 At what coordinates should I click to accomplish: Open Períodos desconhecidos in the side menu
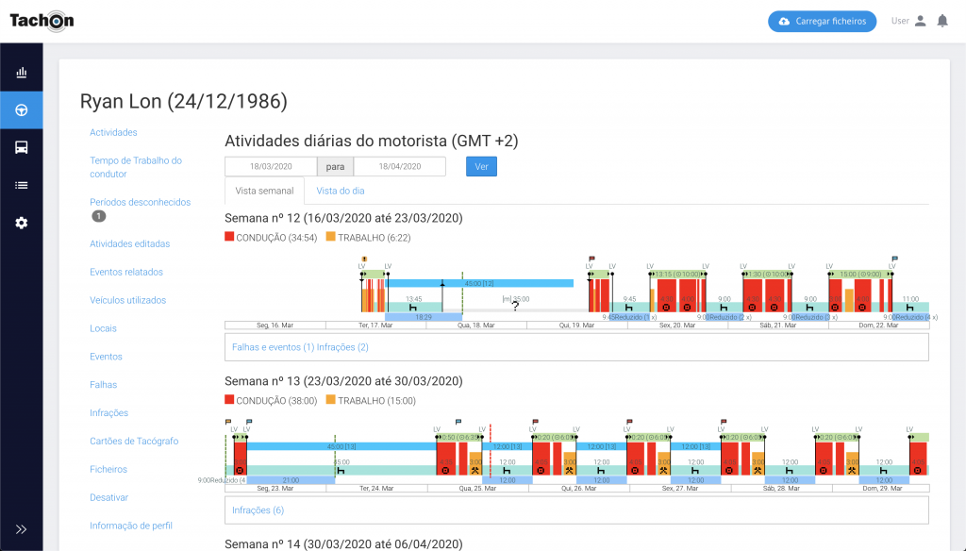[x=140, y=202]
